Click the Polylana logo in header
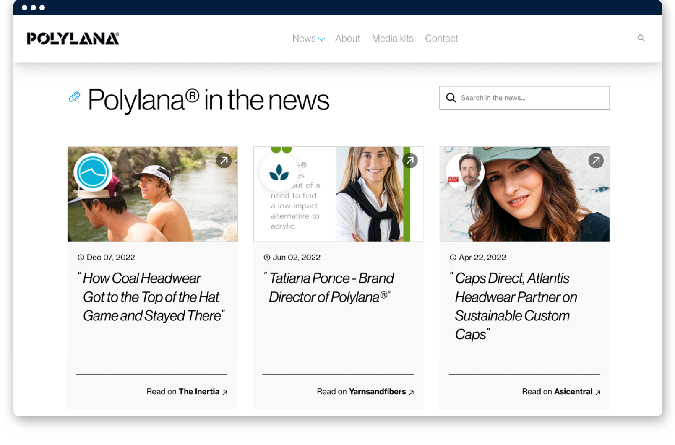The height and width of the screenshot is (445, 675). click(73, 39)
